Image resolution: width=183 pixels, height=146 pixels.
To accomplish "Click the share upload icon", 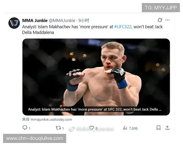I will point(167,128).
